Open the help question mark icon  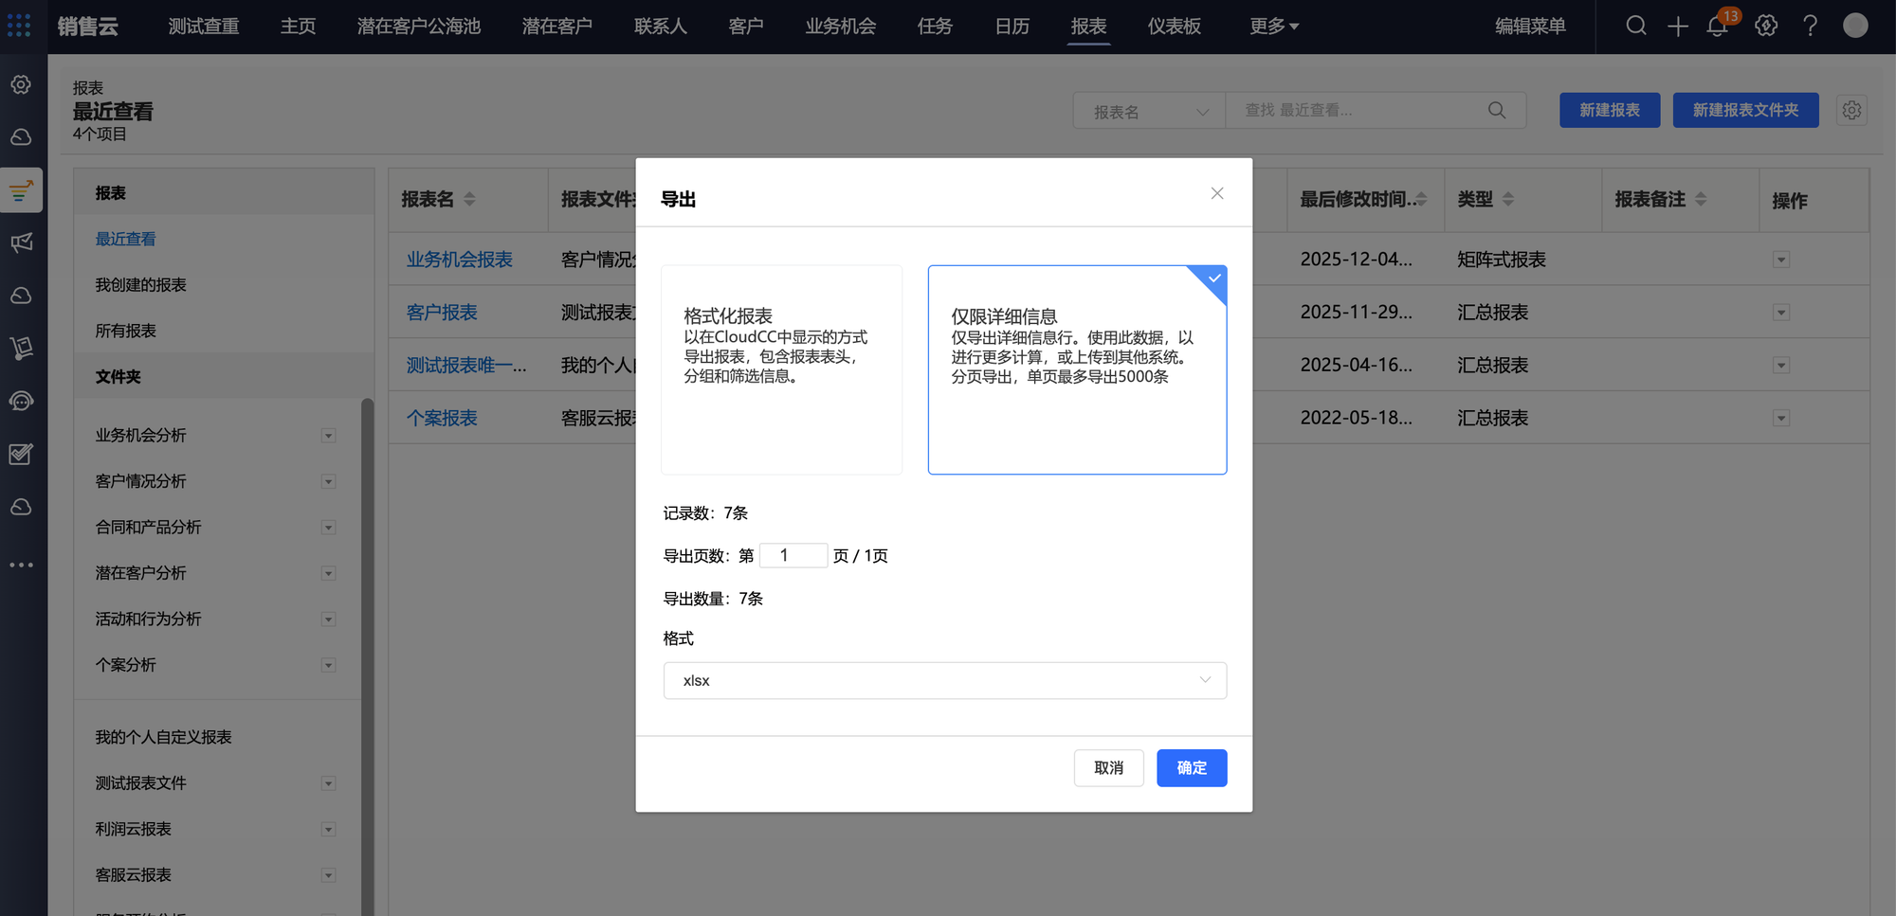tap(1810, 26)
